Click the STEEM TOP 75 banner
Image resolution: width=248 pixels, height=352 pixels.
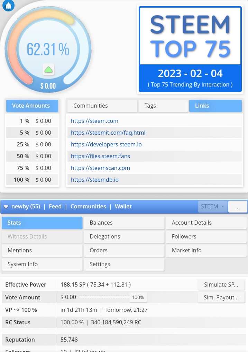coord(190,49)
